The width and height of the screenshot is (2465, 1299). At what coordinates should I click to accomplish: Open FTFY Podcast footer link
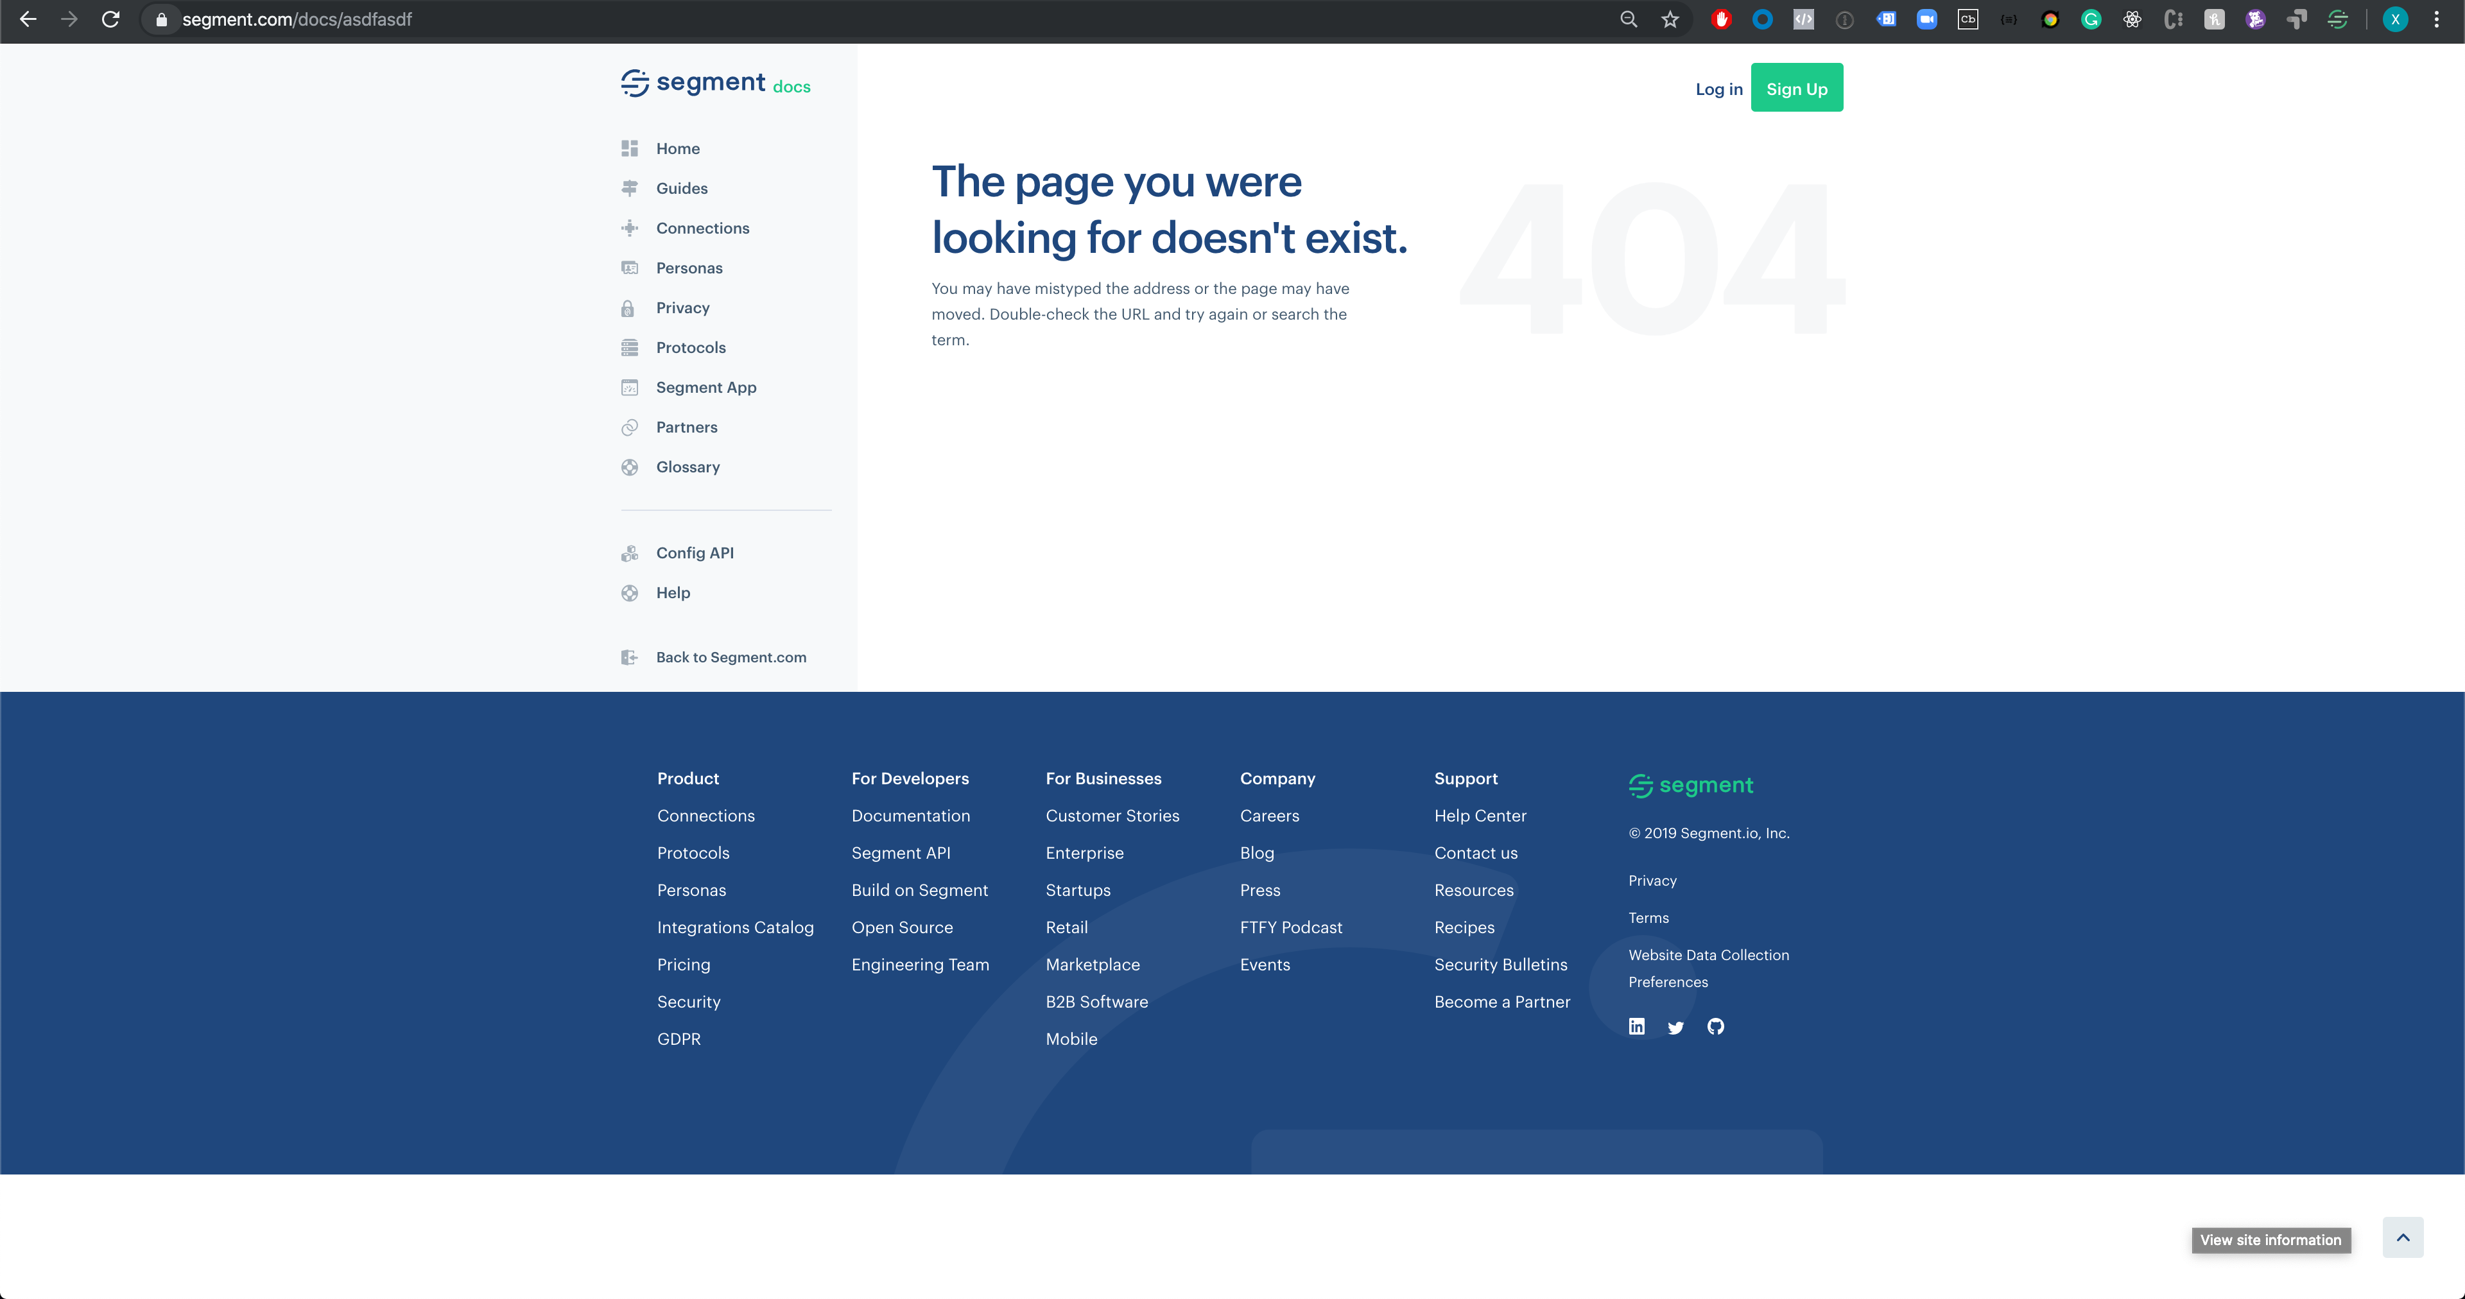(1291, 928)
